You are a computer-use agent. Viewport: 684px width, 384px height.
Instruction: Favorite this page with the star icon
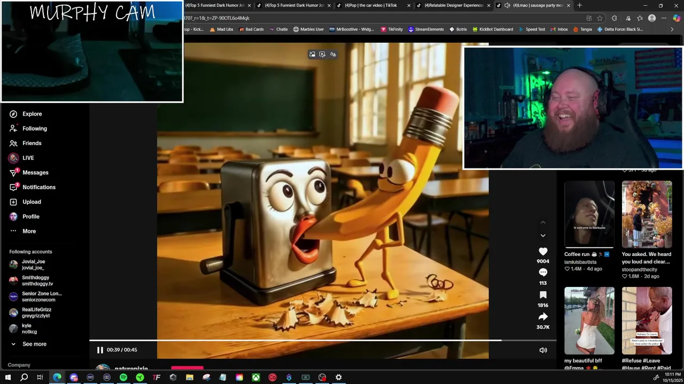point(600,18)
